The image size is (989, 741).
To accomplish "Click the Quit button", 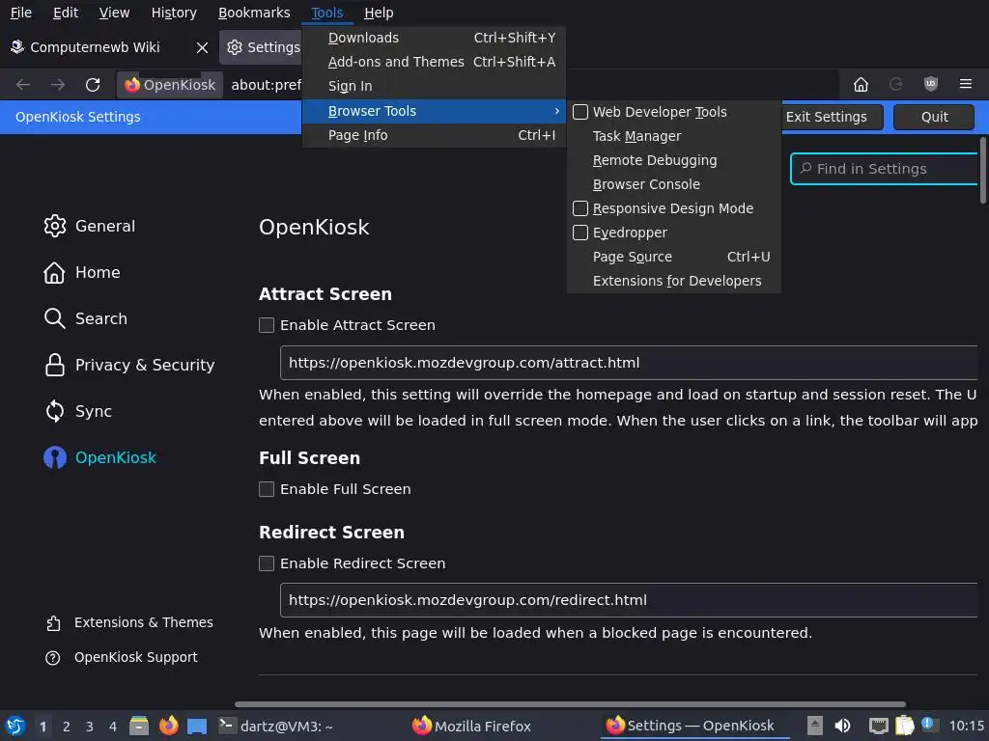I will [x=934, y=117].
